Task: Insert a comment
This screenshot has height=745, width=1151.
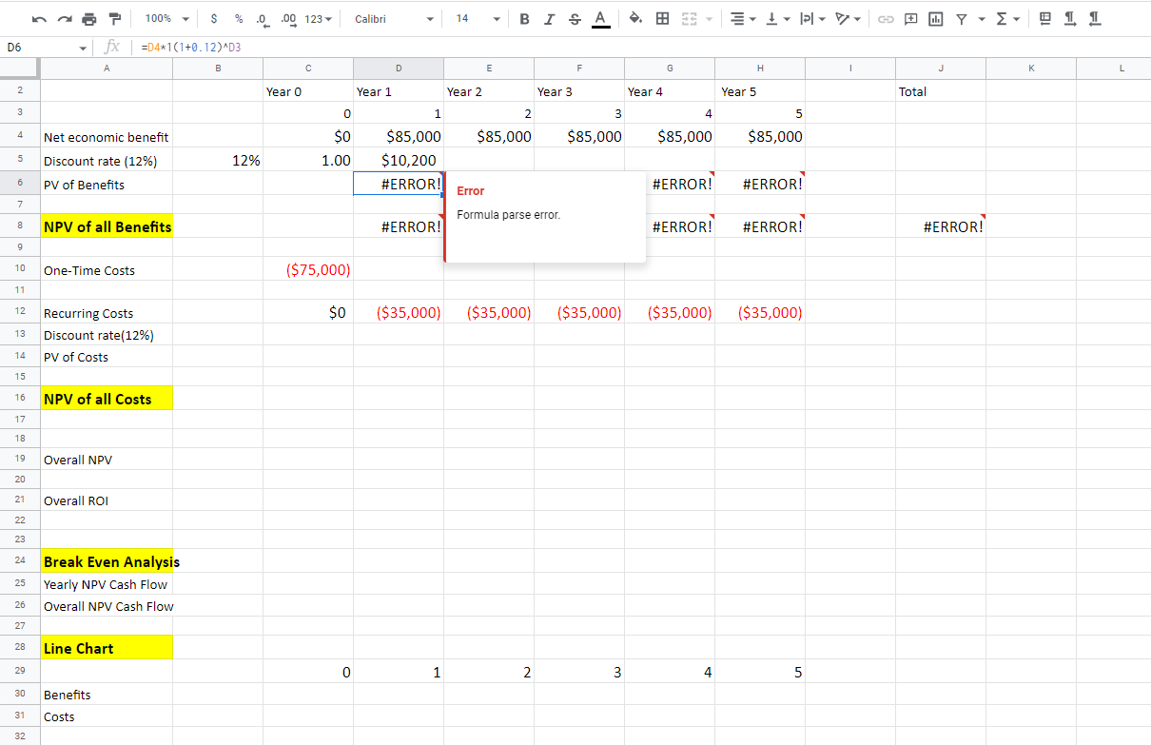Action: tap(910, 18)
